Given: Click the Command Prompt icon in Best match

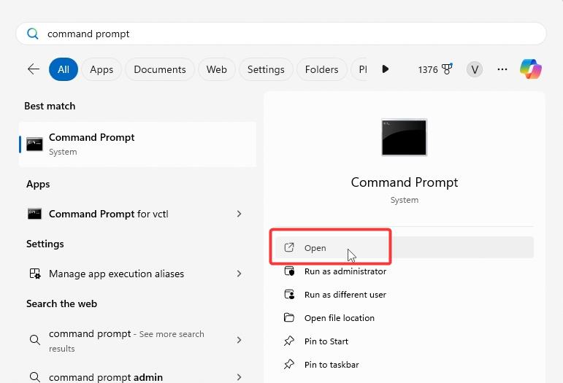Looking at the screenshot, I should (34, 144).
